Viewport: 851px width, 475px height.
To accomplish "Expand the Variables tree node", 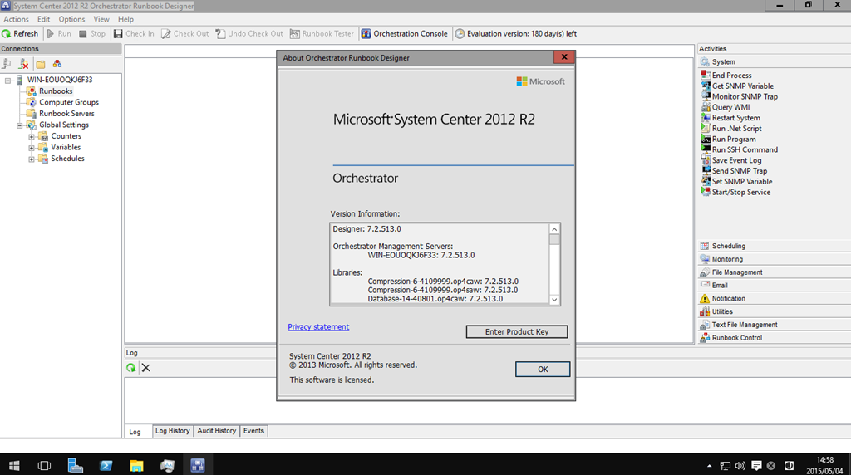I will [32, 148].
